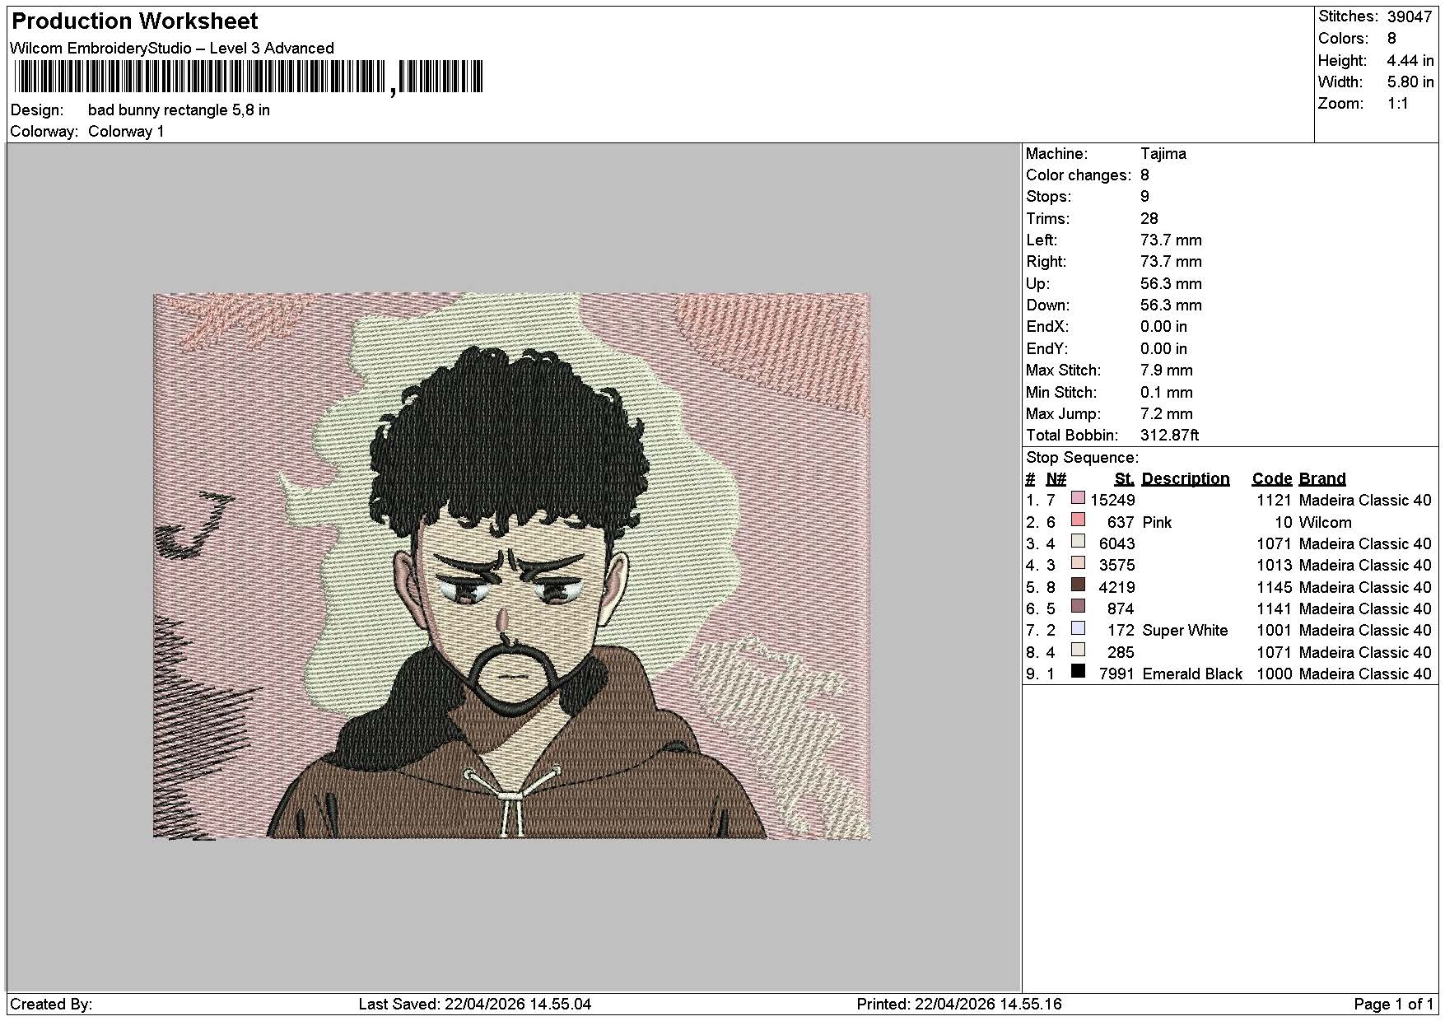This screenshot has width=1445, height=1021.
Task: Click the Stitches count value 39047
Action: tap(1410, 16)
